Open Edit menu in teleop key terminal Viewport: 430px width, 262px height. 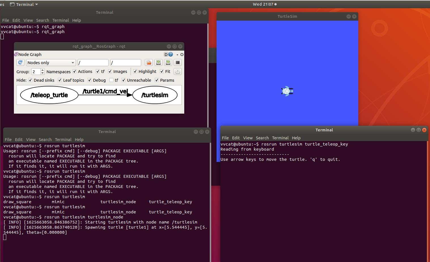point(236,138)
